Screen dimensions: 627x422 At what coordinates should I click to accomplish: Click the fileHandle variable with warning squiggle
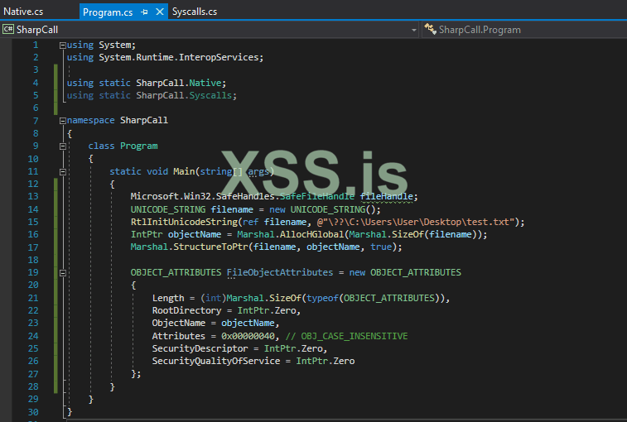coord(388,196)
